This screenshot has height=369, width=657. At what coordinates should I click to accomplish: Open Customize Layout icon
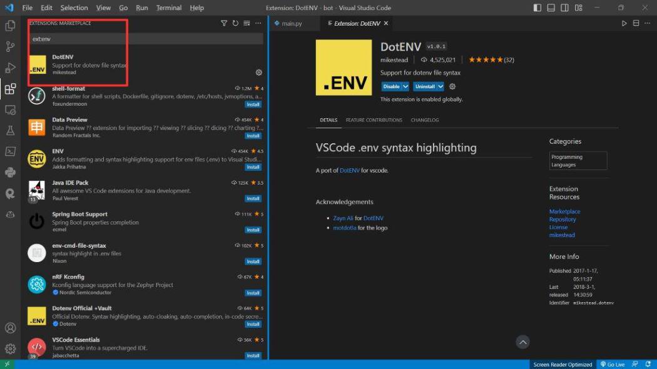(579, 8)
